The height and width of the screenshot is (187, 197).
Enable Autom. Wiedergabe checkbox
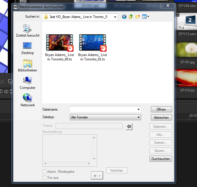click(x=44, y=172)
